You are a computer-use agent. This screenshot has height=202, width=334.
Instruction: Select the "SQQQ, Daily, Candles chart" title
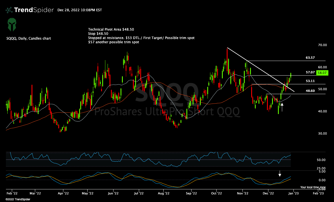tap(28, 38)
